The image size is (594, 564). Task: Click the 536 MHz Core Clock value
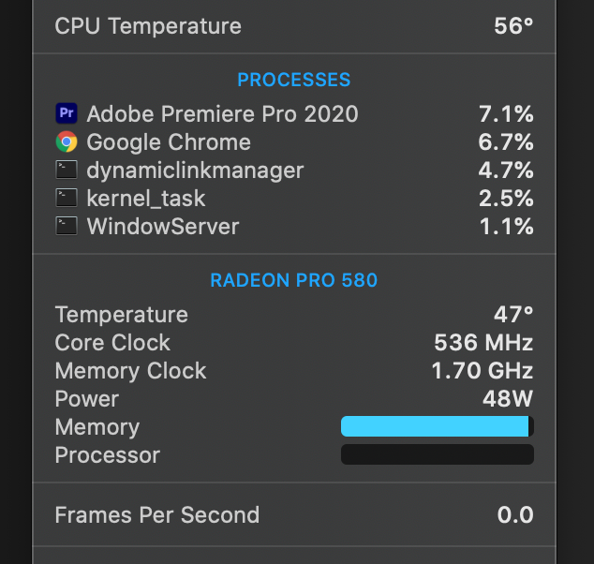pos(483,343)
